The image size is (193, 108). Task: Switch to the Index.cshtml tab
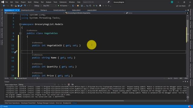76,10
